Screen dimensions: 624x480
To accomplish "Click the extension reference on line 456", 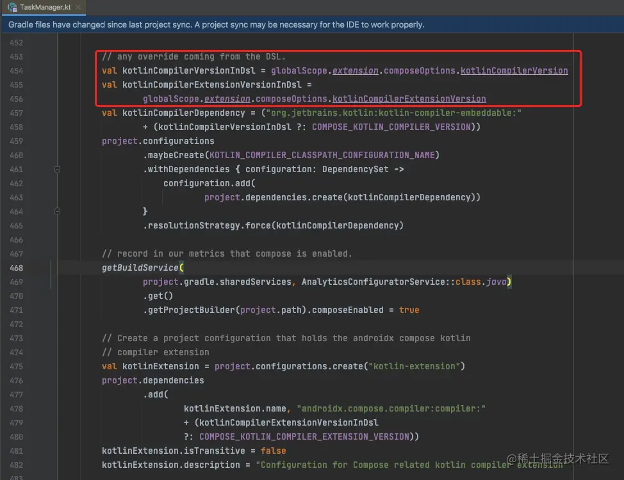I will (227, 99).
